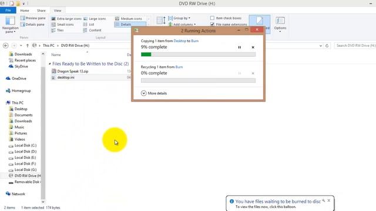Open recent locations dropdown arrow
Image resolution: width=376 pixels, height=211 pixels.
pos(21,46)
